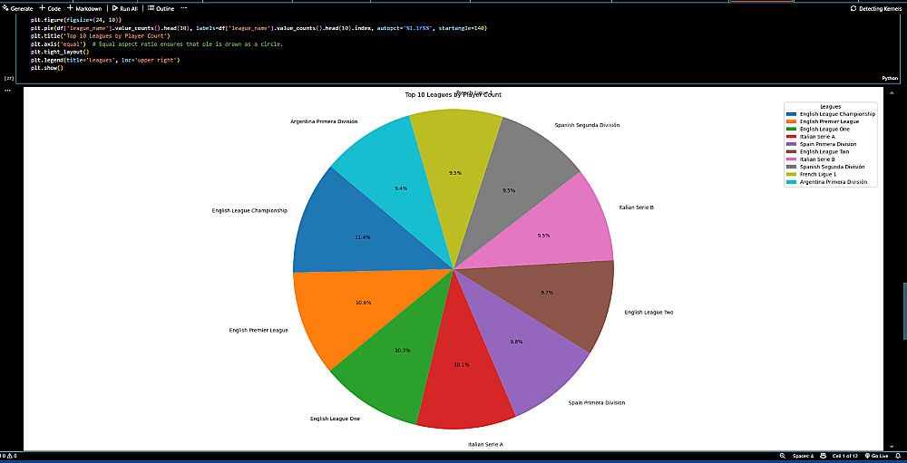
Task: Change the cell language mode Python
Action: [x=889, y=77]
